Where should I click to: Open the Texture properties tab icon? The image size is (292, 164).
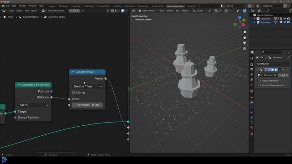click(x=252, y=133)
